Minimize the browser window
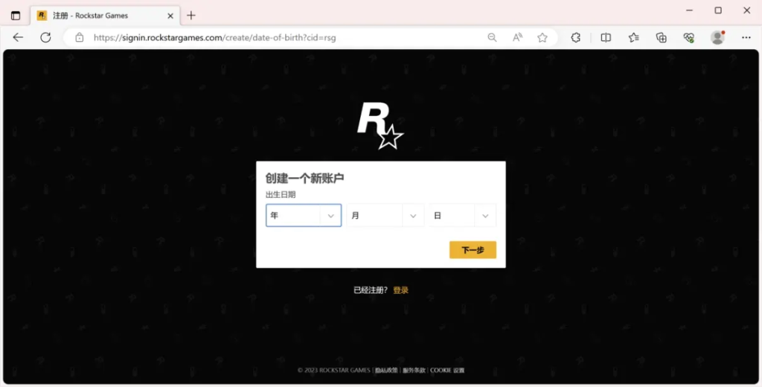 [x=689, y=10]
